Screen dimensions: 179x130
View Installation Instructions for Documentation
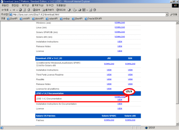[x=120, y=104]
